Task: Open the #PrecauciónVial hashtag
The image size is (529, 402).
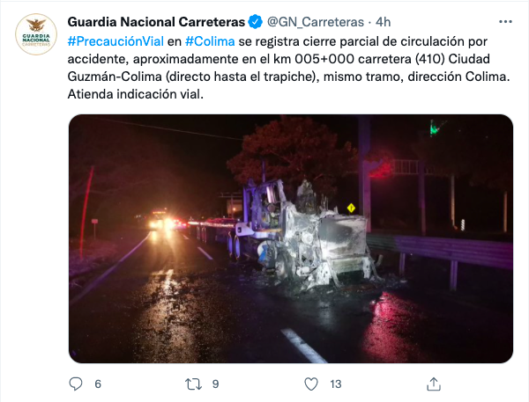Action: click(x=115, y=41)
